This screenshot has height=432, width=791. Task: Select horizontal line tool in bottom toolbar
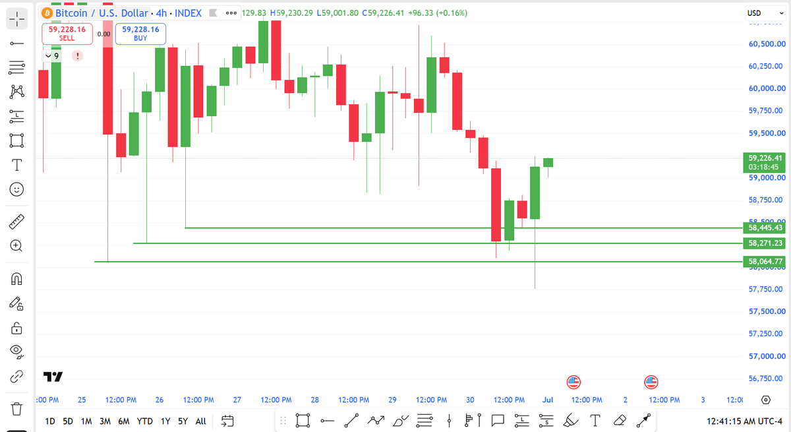[x=327, y=419]
